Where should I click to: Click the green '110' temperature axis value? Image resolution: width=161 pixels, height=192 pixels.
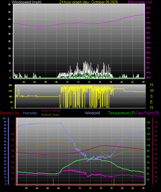coord(148,140)
